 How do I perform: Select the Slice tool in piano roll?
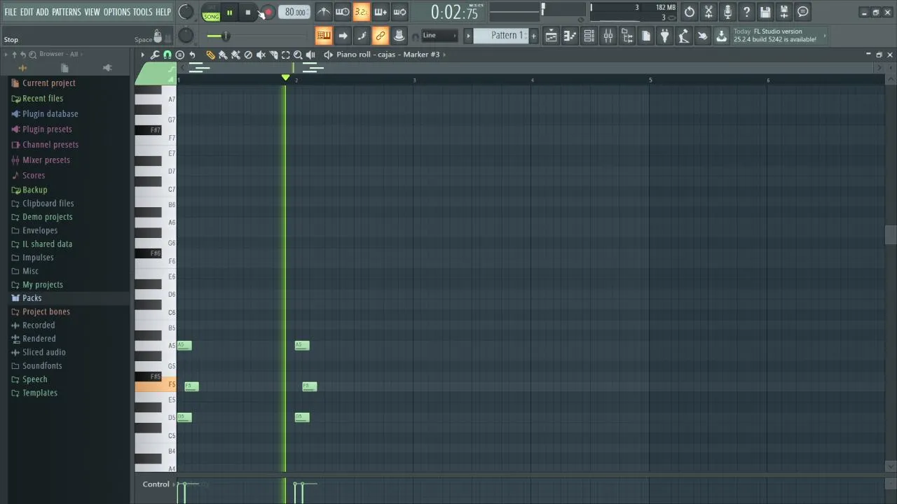[273, 55]
